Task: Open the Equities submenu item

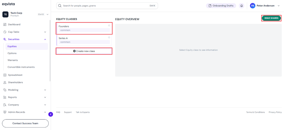Action: coord(27,46)
